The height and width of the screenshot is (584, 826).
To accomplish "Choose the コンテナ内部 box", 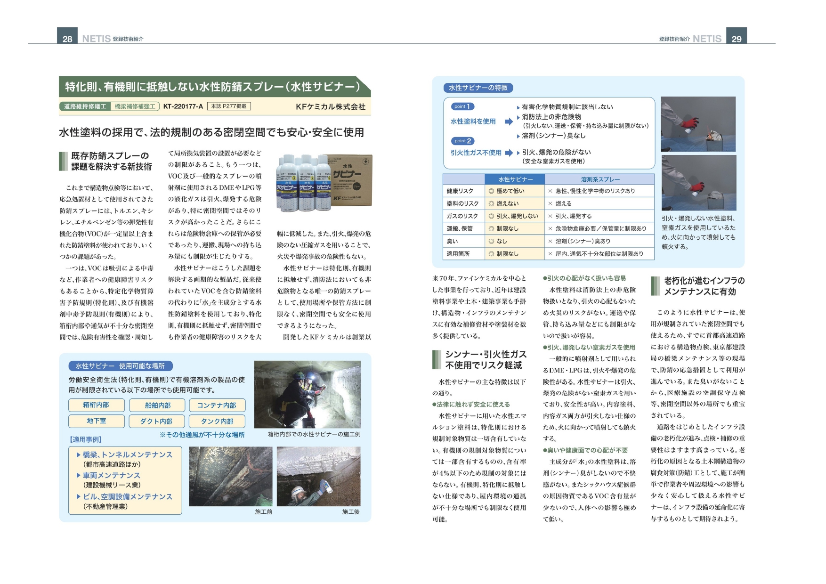I will [217, 405].
